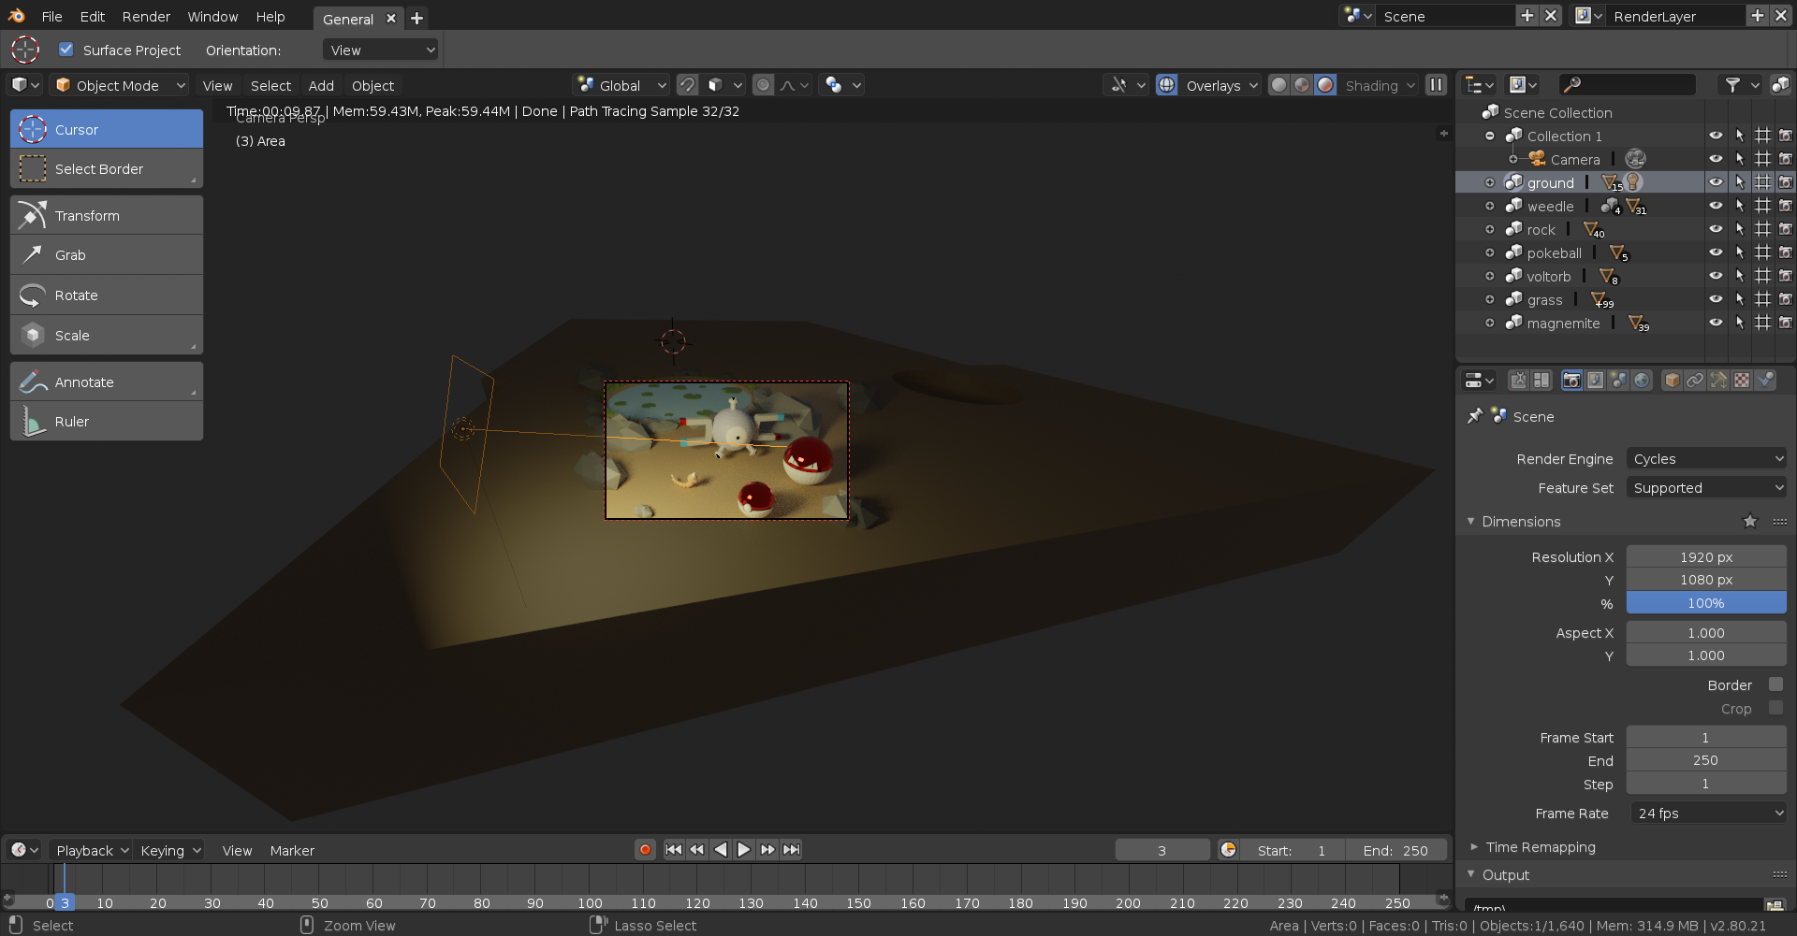The height and width of the screenshot is (936, 1797).
Task: Select the Annotate tool
Action: coord(107,382)
